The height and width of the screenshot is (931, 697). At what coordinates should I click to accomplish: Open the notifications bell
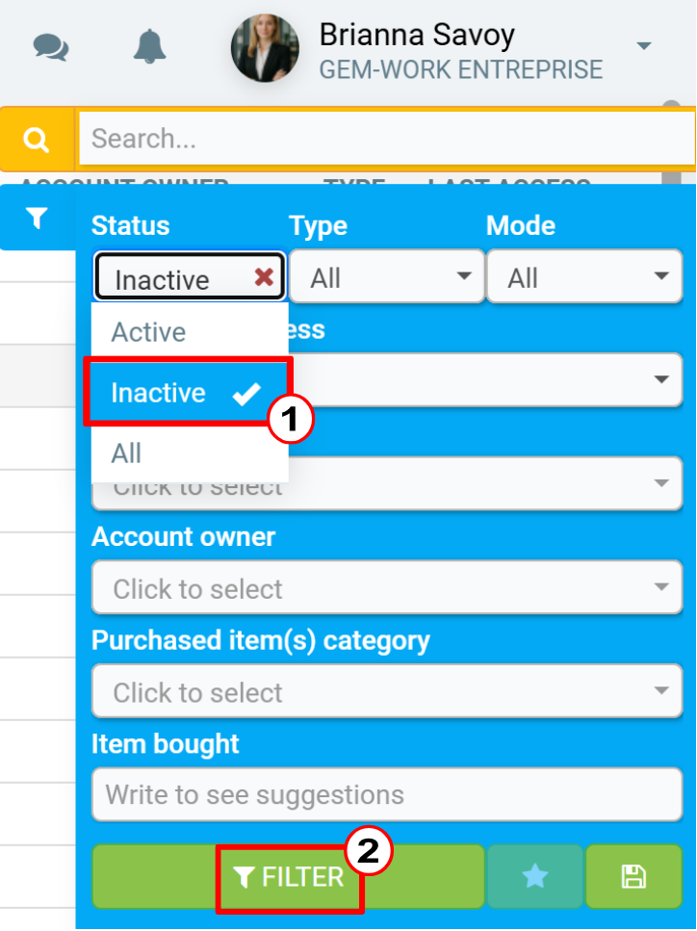pos(149,46)
